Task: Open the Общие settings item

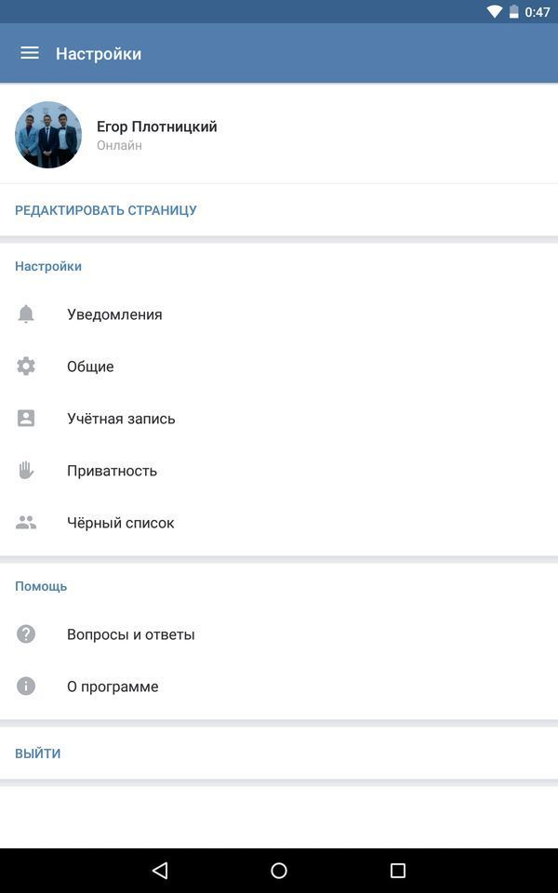Action: 90,367
